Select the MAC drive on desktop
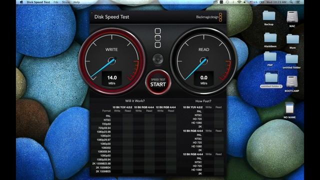Screen dimensions: 320x180 coord(292,19)
